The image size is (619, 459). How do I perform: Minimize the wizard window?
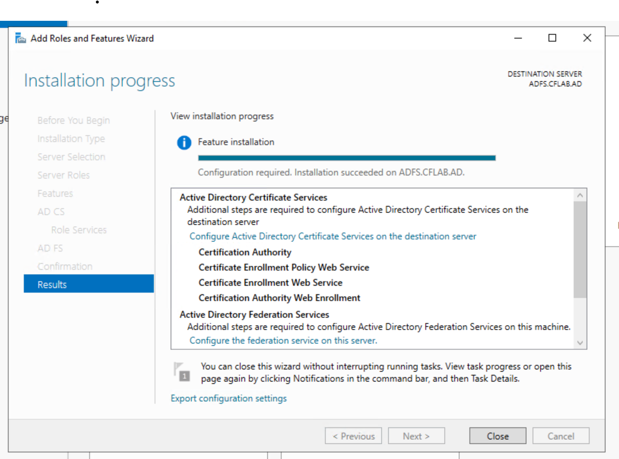(x=518, y=38)
